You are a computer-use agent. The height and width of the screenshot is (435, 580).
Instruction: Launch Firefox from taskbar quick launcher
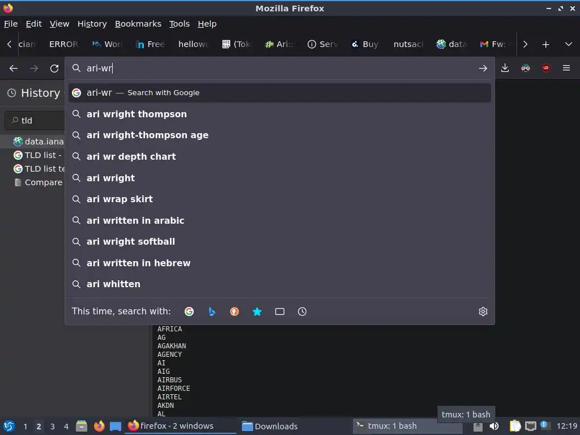coord(99,426)
